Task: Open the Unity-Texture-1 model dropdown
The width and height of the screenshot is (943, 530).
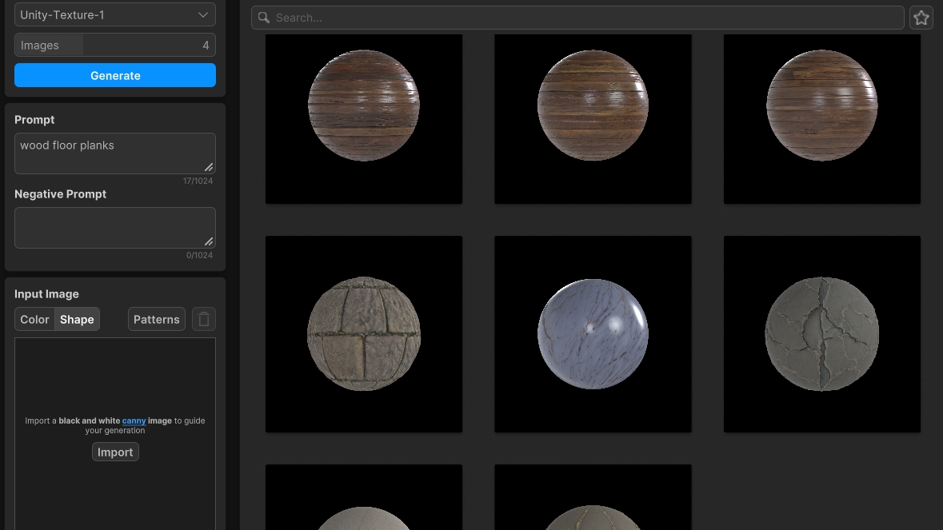Action: tap(115, 15)
